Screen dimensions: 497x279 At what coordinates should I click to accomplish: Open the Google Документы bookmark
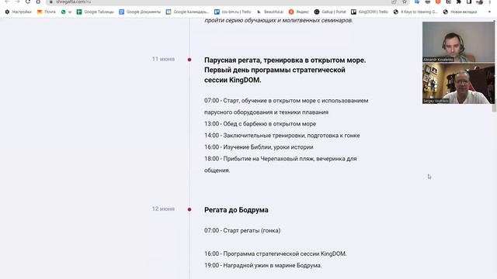point(140,12)
